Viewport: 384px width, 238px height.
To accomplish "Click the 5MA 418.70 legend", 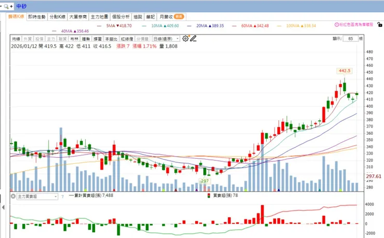I will tap(114, 26).
